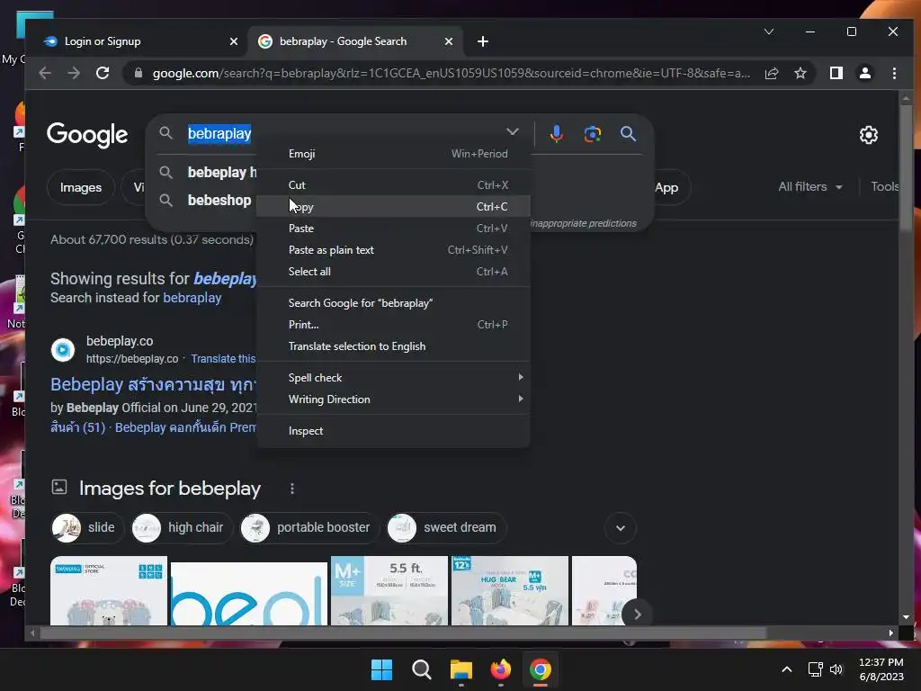Screen dimensions: 921x691
Task: Select the portable booster image chip
Action: point(309,527)
